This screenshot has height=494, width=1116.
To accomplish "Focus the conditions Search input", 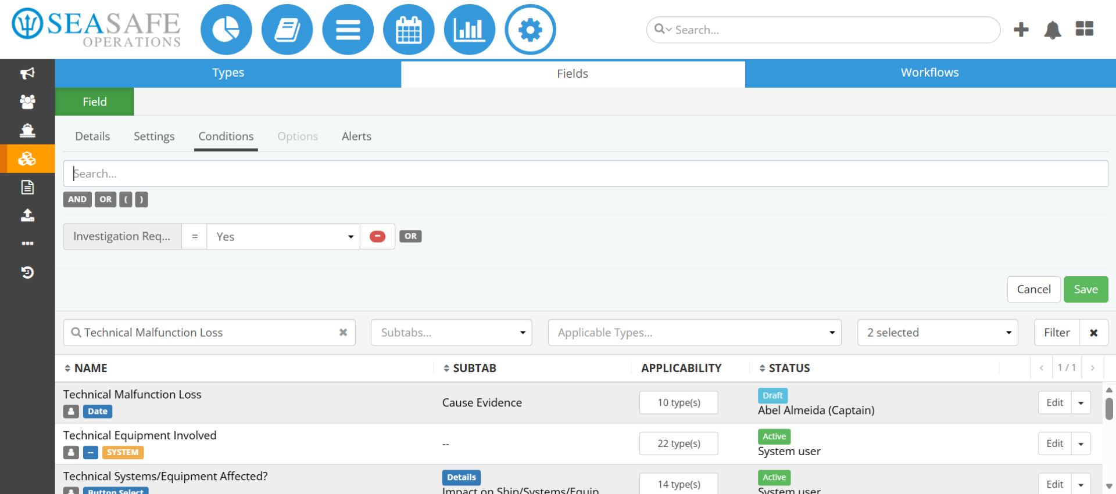I will [x=585, y=174].
